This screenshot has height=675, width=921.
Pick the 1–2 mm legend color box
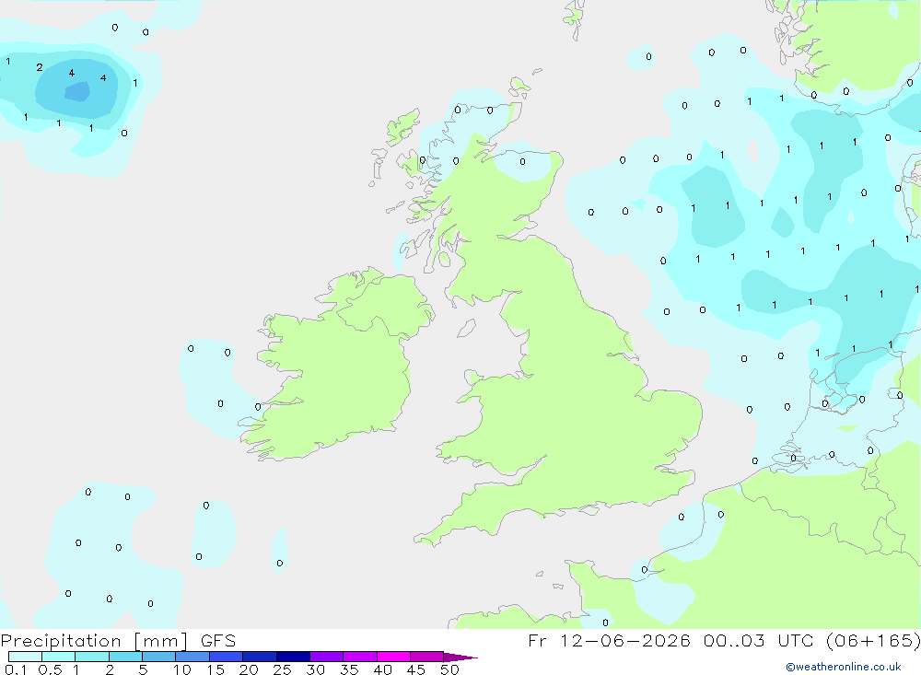coord(92,657)
